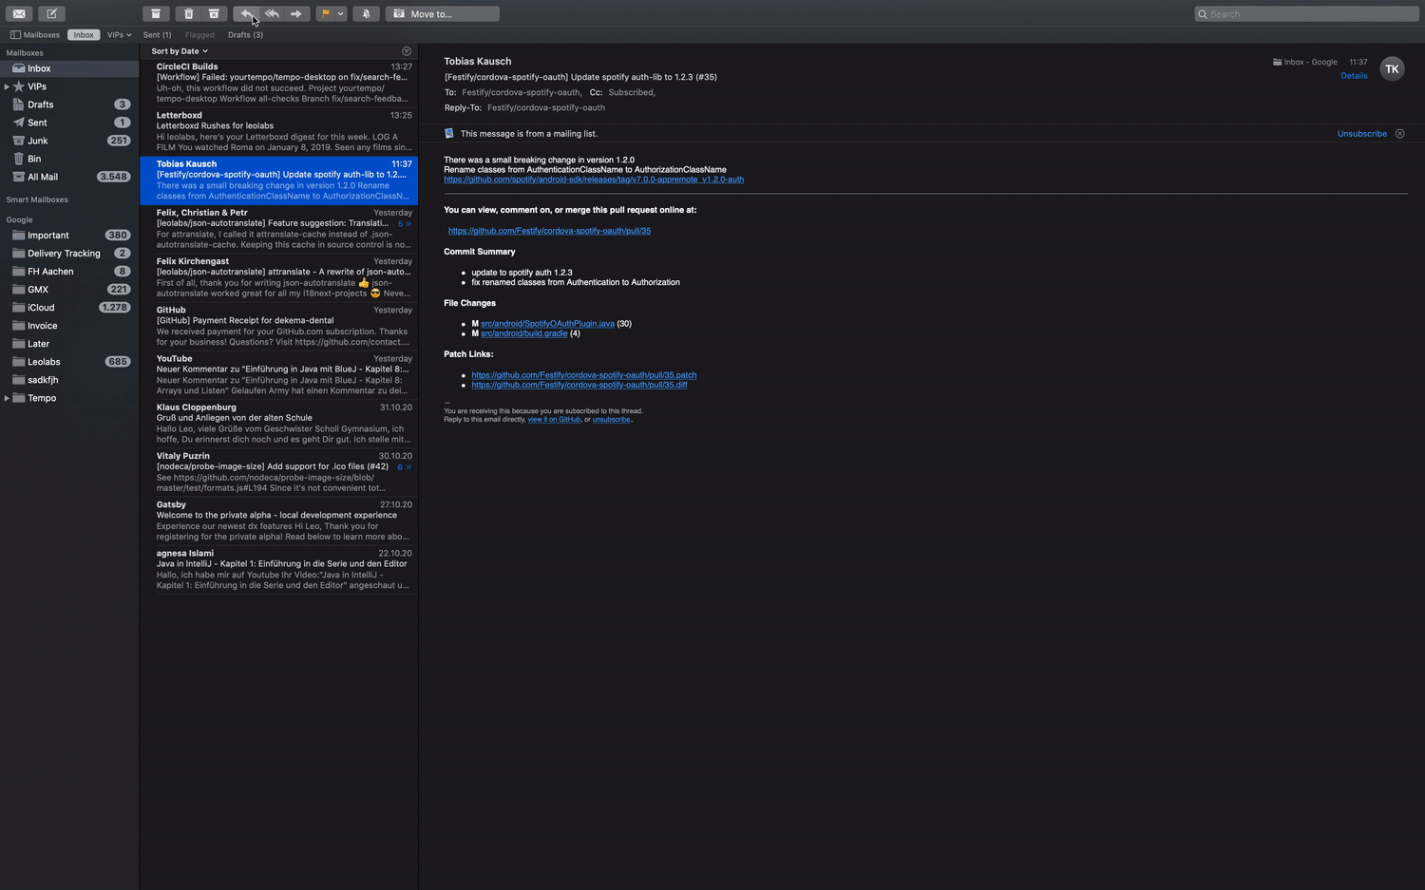The height and width of the screenshot is (890, 1425).
Task: Reply All to the selected message
Action: point(272,13)
